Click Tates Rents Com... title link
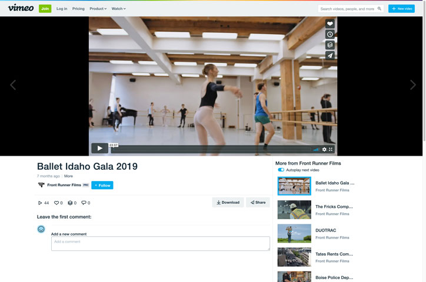This screenshot has width=426, height=282. 334,254
